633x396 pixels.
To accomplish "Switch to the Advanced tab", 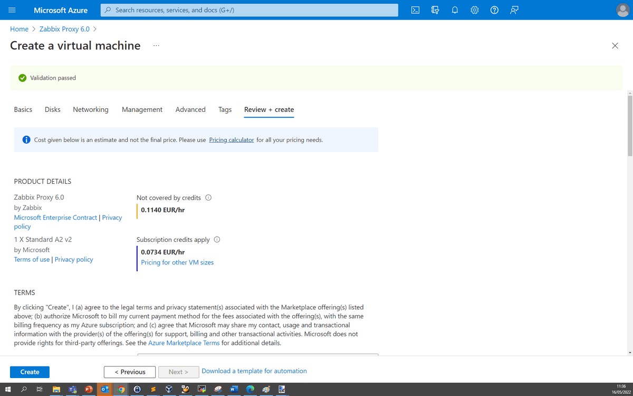I will (x=190, y=109).
